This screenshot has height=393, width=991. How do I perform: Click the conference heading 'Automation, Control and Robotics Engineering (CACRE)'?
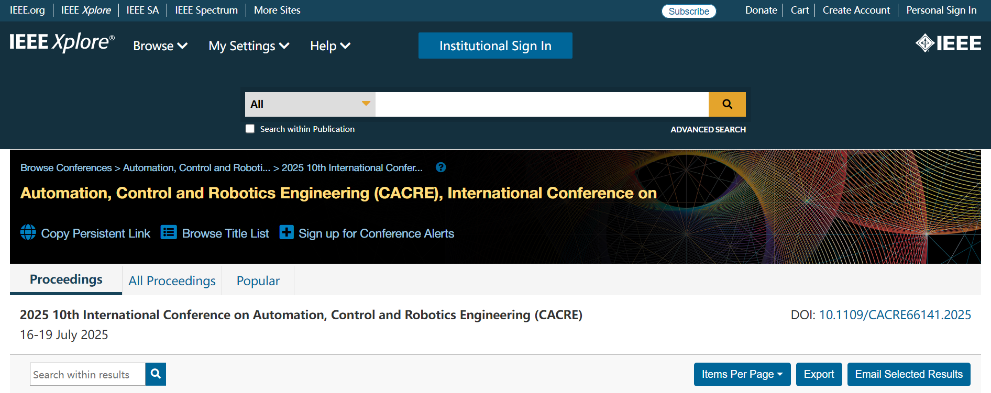[x=338, y=193]
